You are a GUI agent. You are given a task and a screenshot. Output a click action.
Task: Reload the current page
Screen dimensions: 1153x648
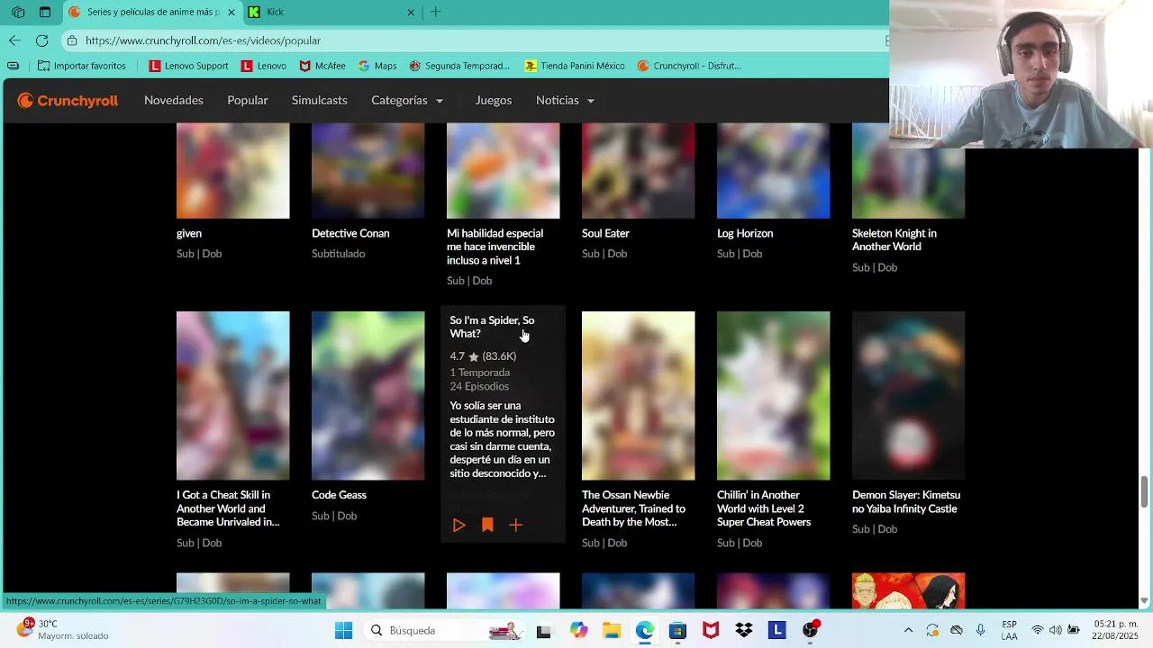coord(41,40)
